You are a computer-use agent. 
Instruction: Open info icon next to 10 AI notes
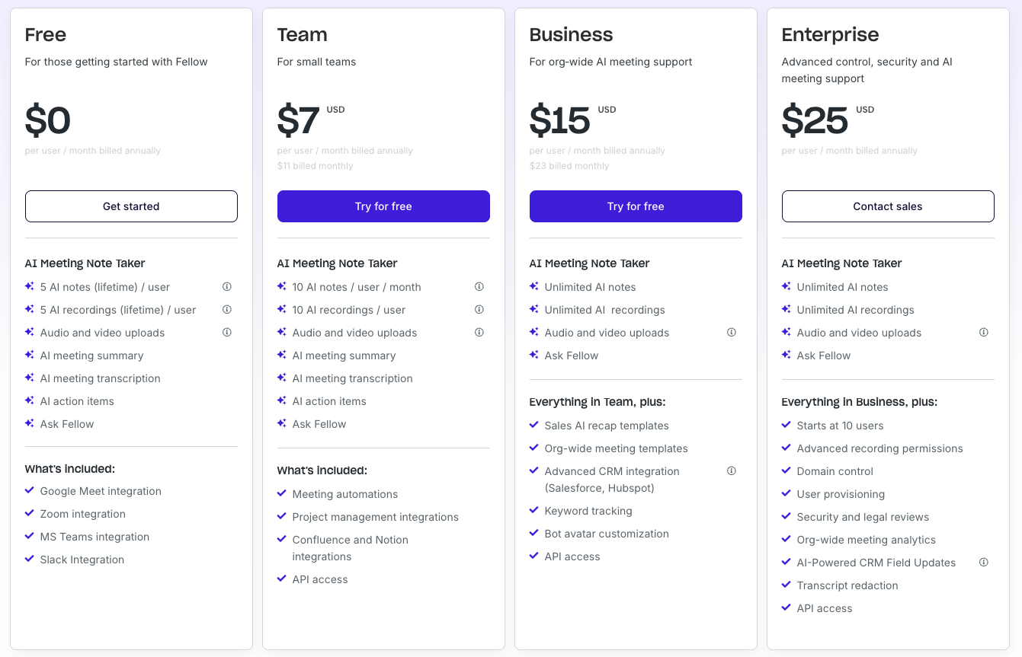[479, 286]
